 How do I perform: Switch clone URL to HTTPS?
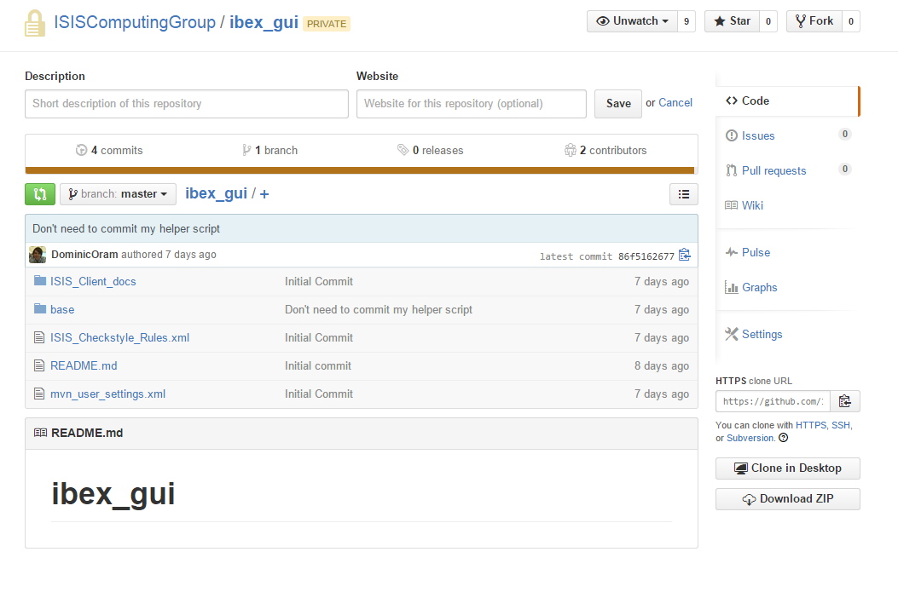click(x=811, y=425)
